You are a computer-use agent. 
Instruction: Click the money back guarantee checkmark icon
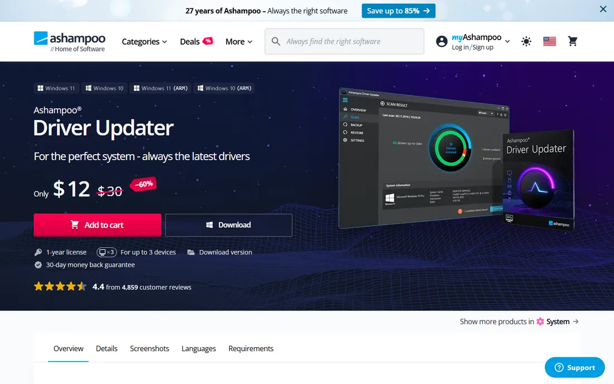coord(38,265)
